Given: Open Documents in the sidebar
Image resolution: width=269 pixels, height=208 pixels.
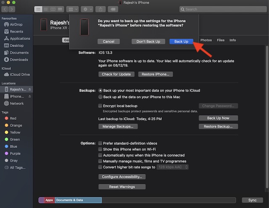Looking at the screenshot, I should tap(16, 53).
